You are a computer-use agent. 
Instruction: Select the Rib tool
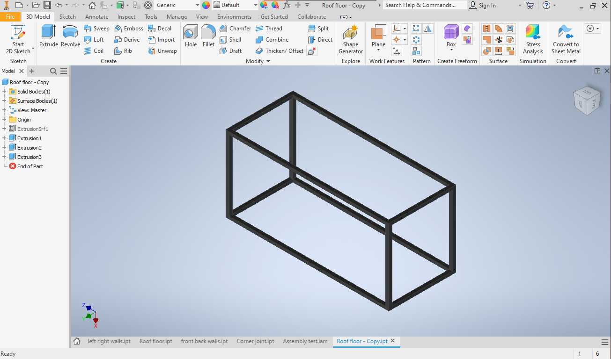123,51
